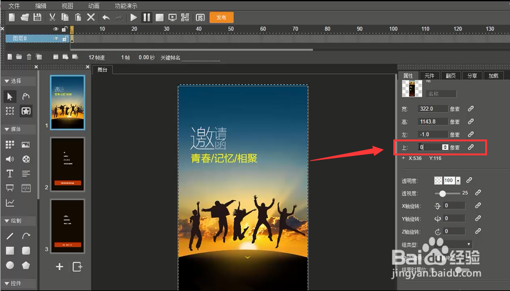510x291 pixels.
Task: Select the node editing tool
Action: click(25, 96)
